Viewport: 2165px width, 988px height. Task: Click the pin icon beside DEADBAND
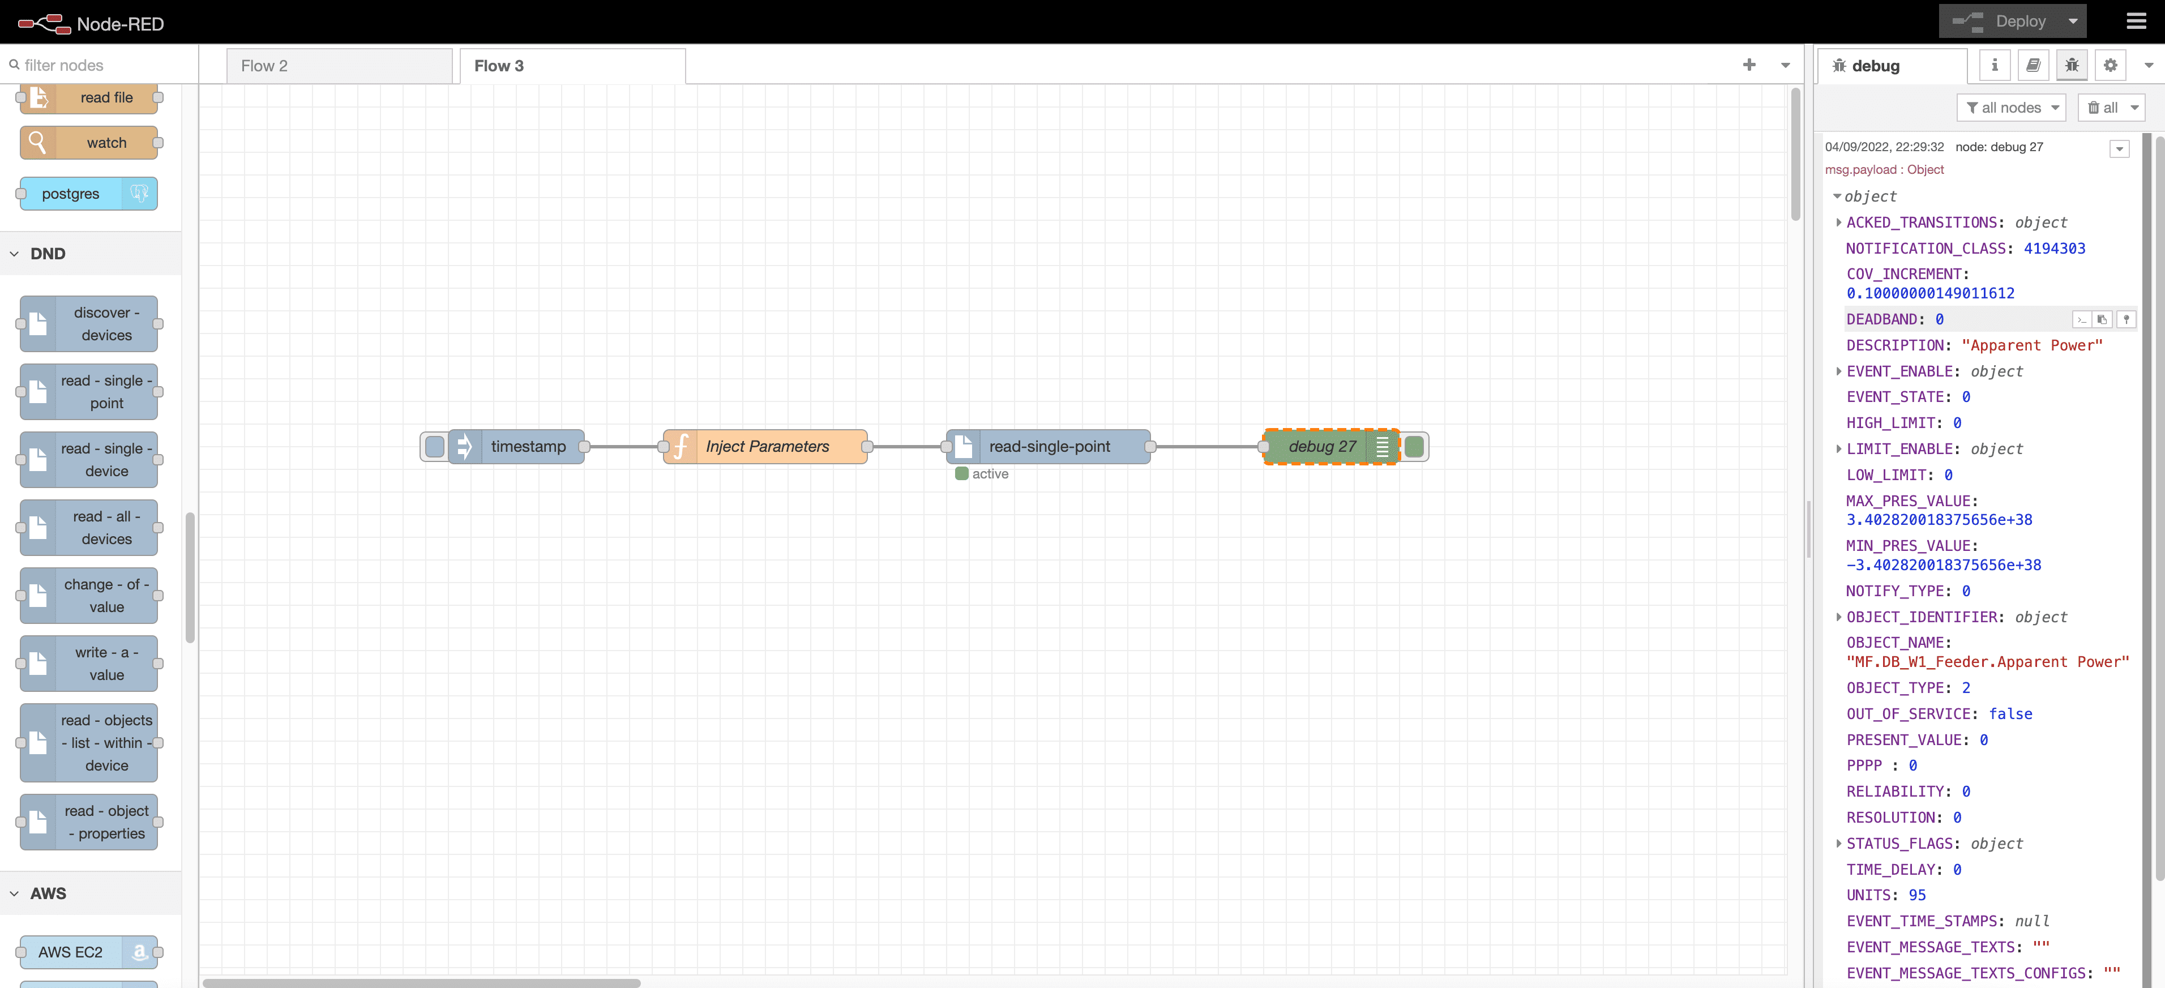(2125, 319)
